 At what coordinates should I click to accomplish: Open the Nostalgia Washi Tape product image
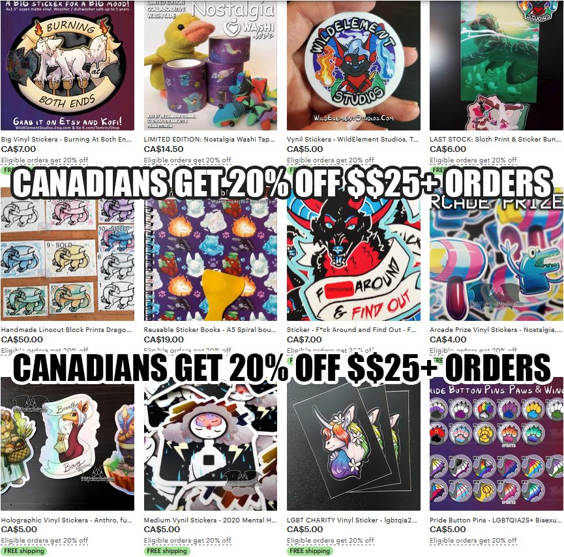coord(211,65)
